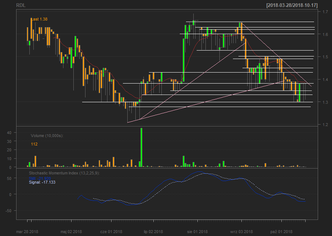The image size is (332, 236).
Task: Click the 'Volume (10,000s):' panel label
Action: coord(47,136)
